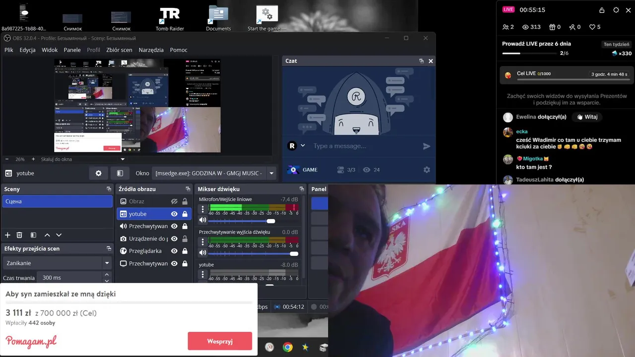The height and width of the screenshot is (357, 635).
Task: Open Skaluj do okna scaling dropdown
Action: pyautogui.click(x=83, y=159)
